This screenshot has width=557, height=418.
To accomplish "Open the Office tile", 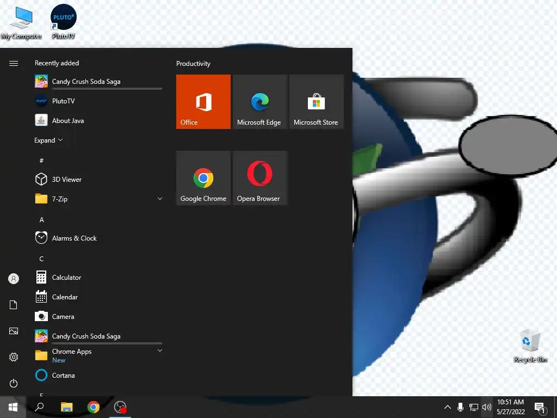I will (x=203, y=102).
